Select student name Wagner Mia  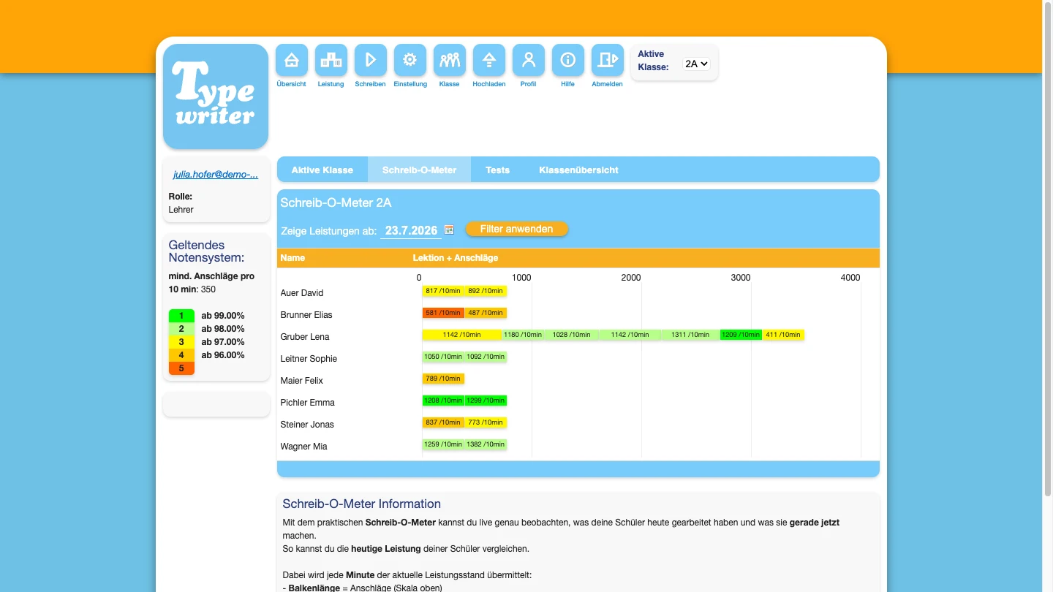(x=304, y=447)
